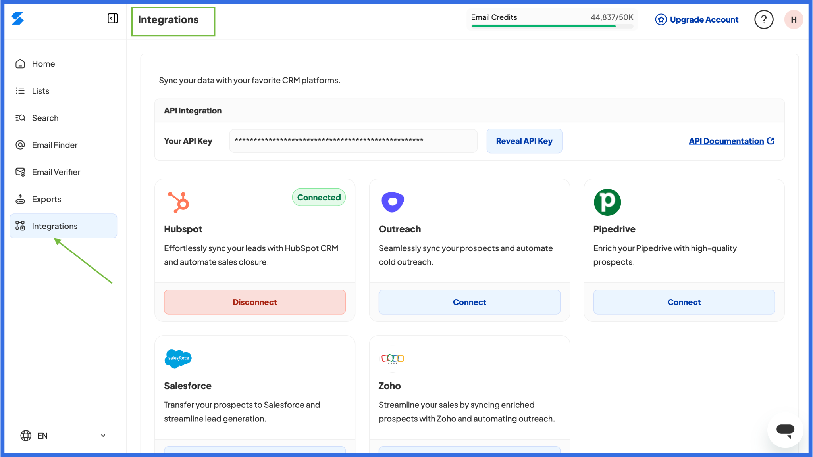Open the API Documentation link
The width and height of the screenshot is (813, 457).
click(726, 141)
